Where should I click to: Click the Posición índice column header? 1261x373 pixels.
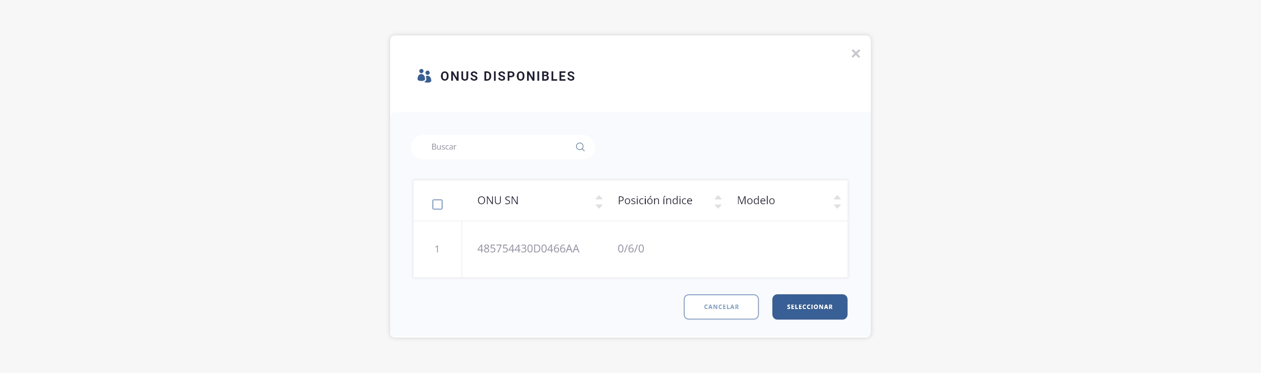(655, 201)
